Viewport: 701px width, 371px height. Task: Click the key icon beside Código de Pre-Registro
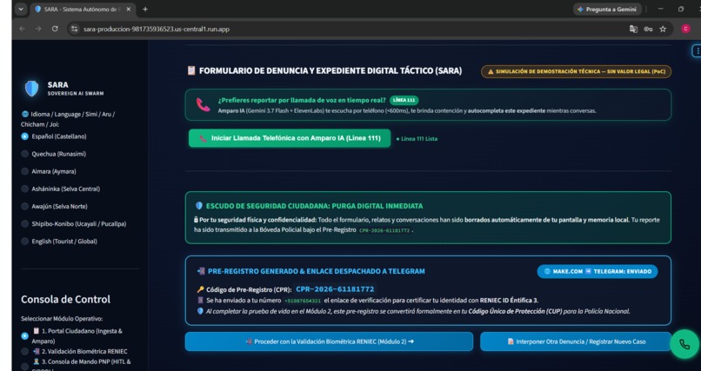pyautogui.click(x=200, y=289)
